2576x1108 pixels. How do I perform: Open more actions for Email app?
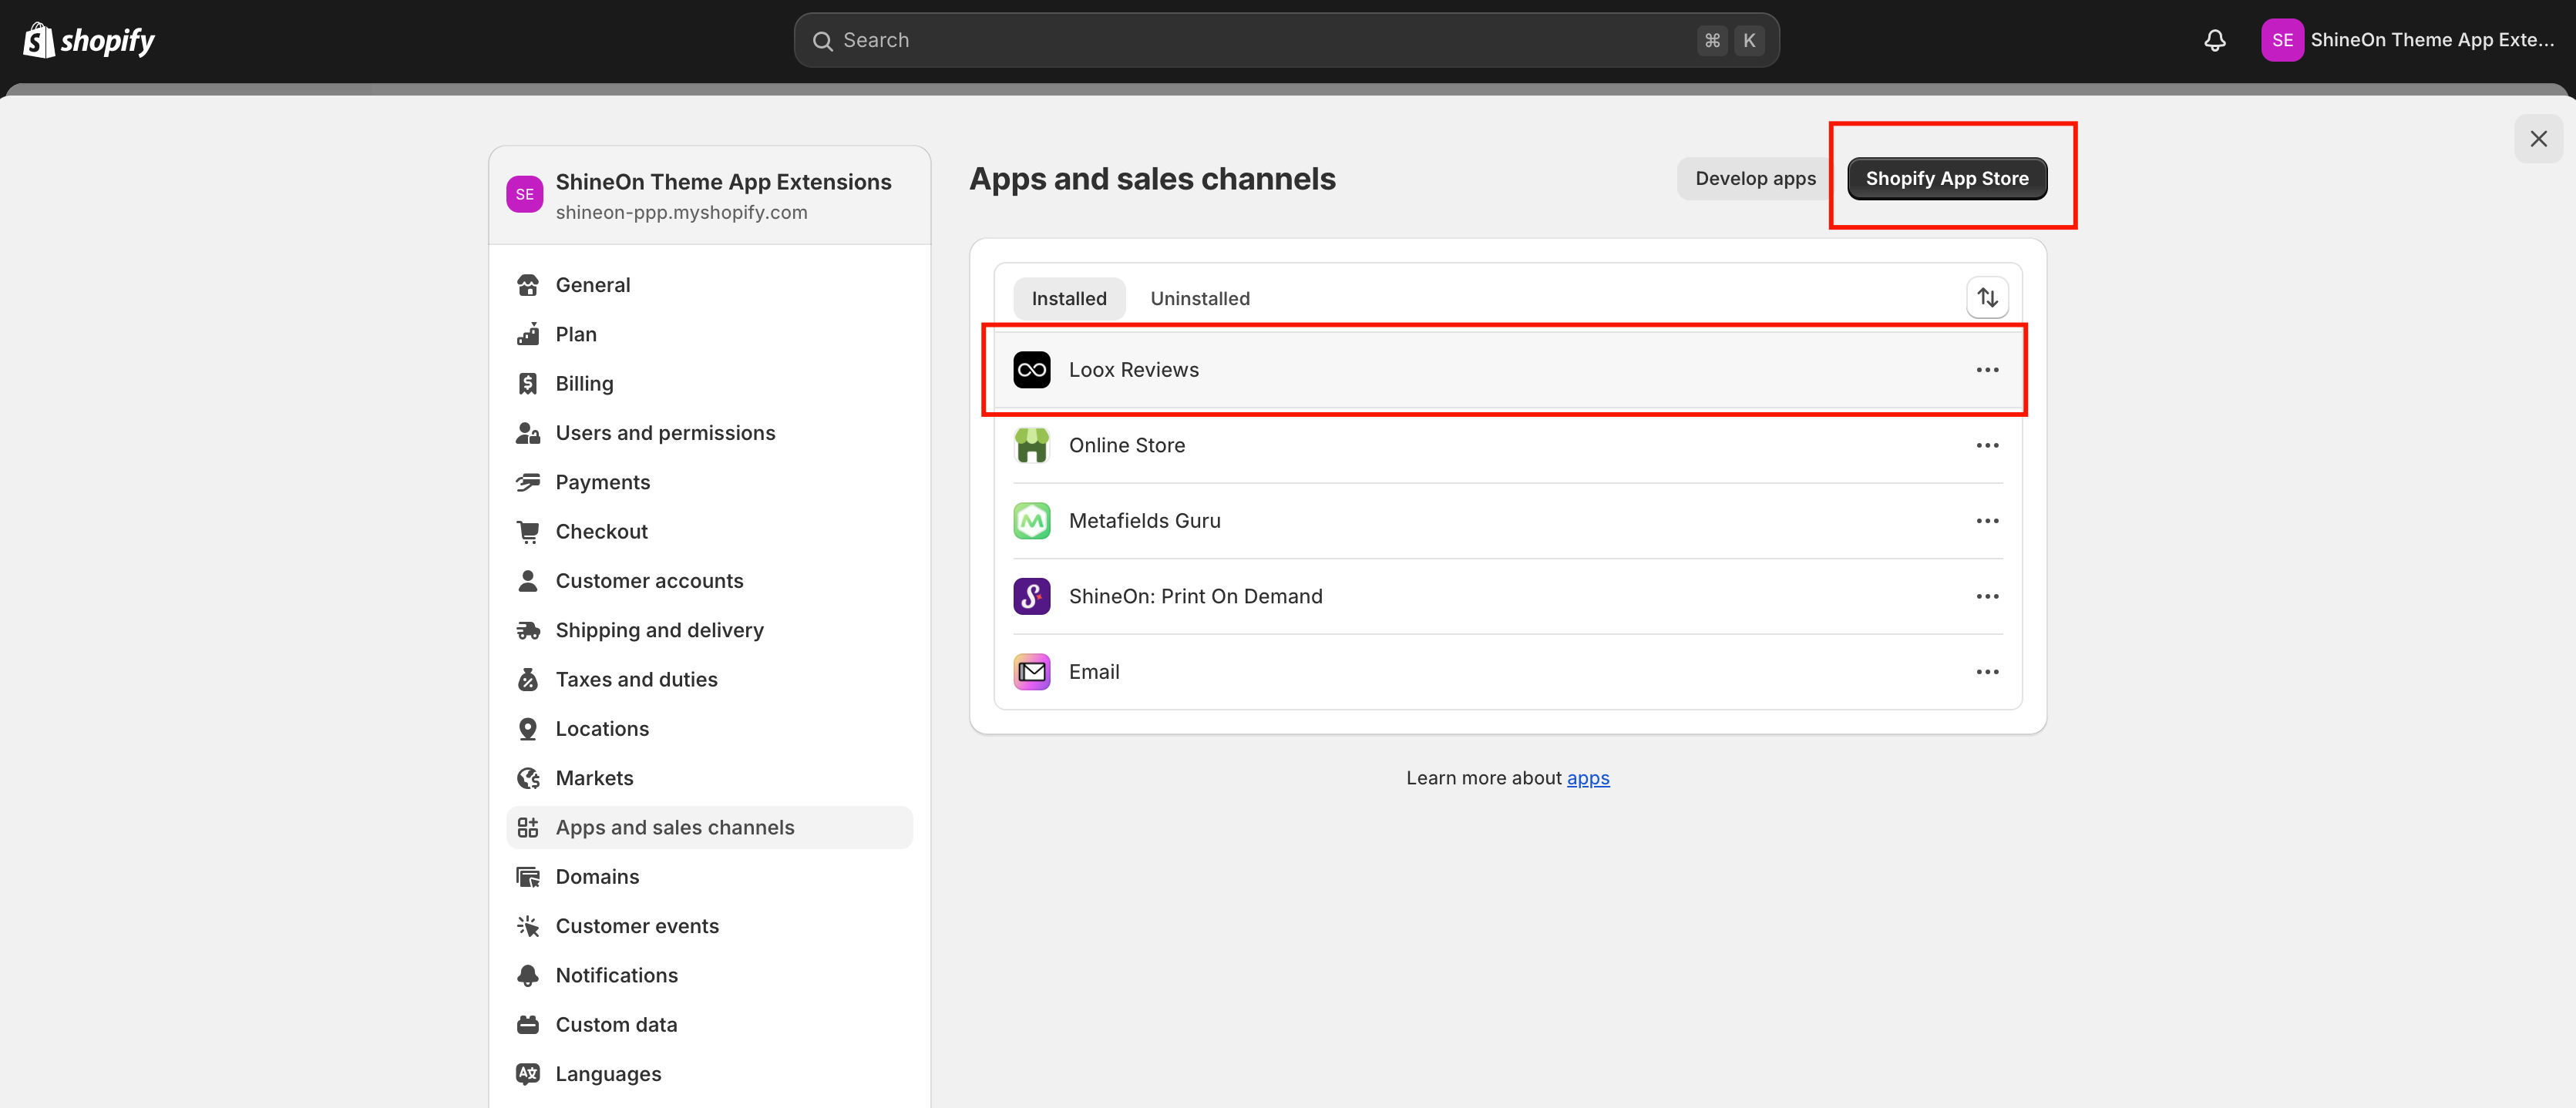click(1987, 672)
